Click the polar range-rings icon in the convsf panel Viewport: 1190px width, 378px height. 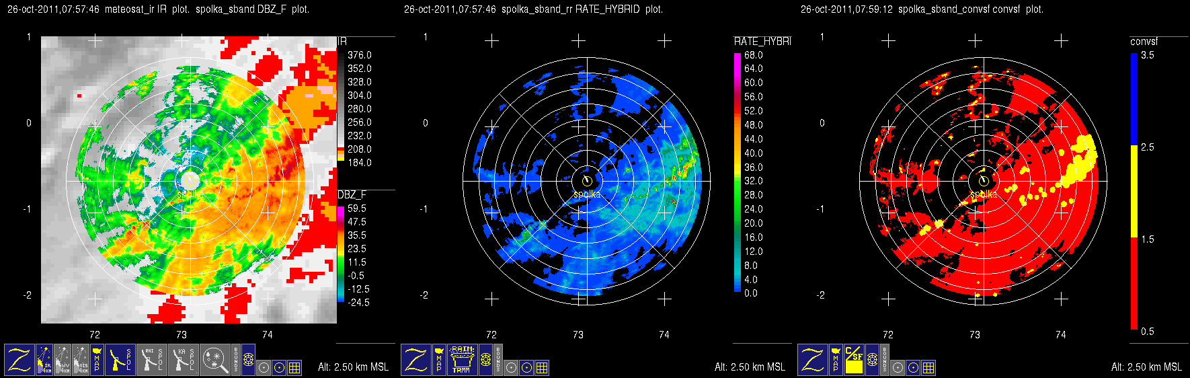pos(872,360)
